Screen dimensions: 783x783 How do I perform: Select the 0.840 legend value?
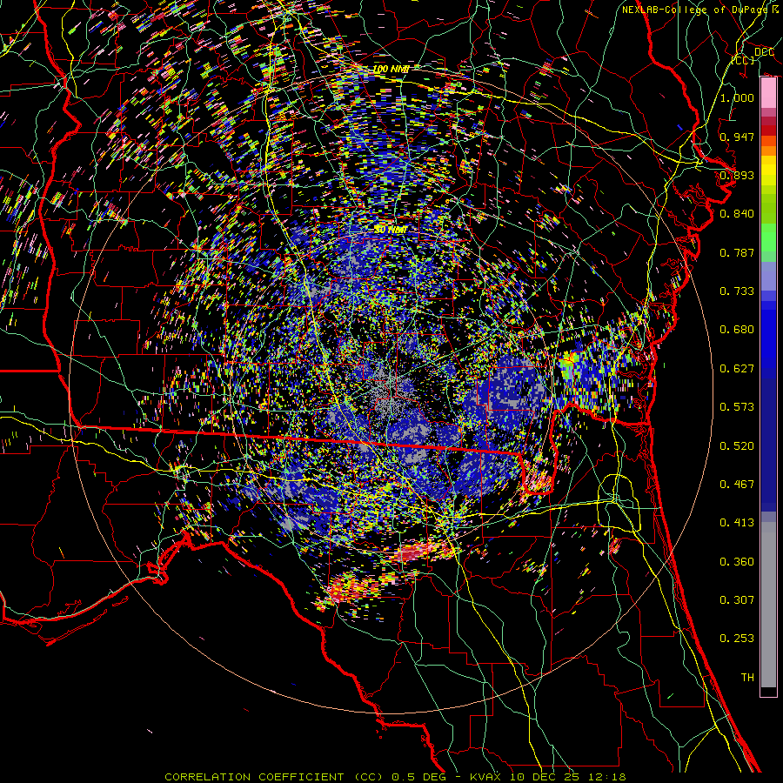[x=737, y=214]
